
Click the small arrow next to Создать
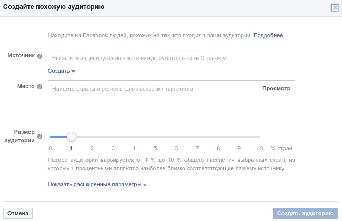[x=73, y=71]
